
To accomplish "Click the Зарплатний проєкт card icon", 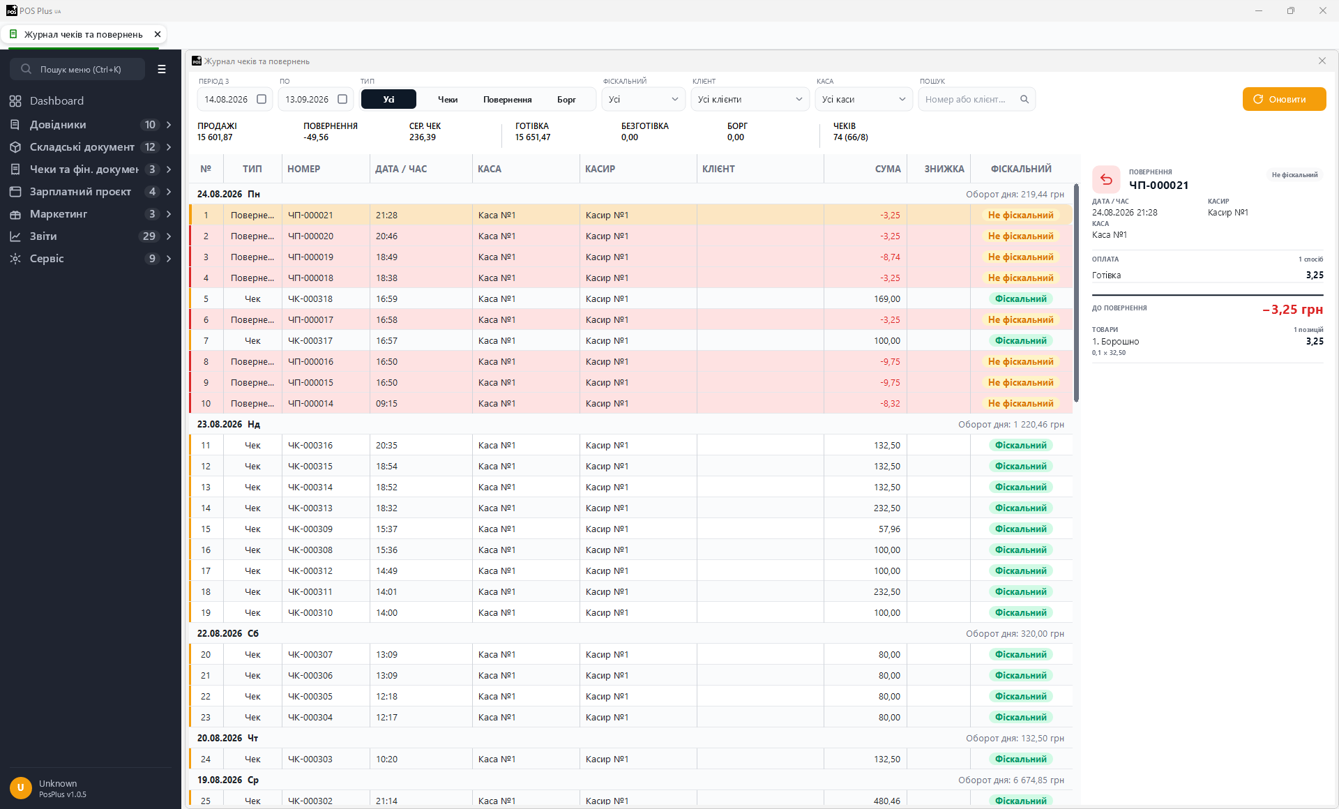I will click(15, 192).
